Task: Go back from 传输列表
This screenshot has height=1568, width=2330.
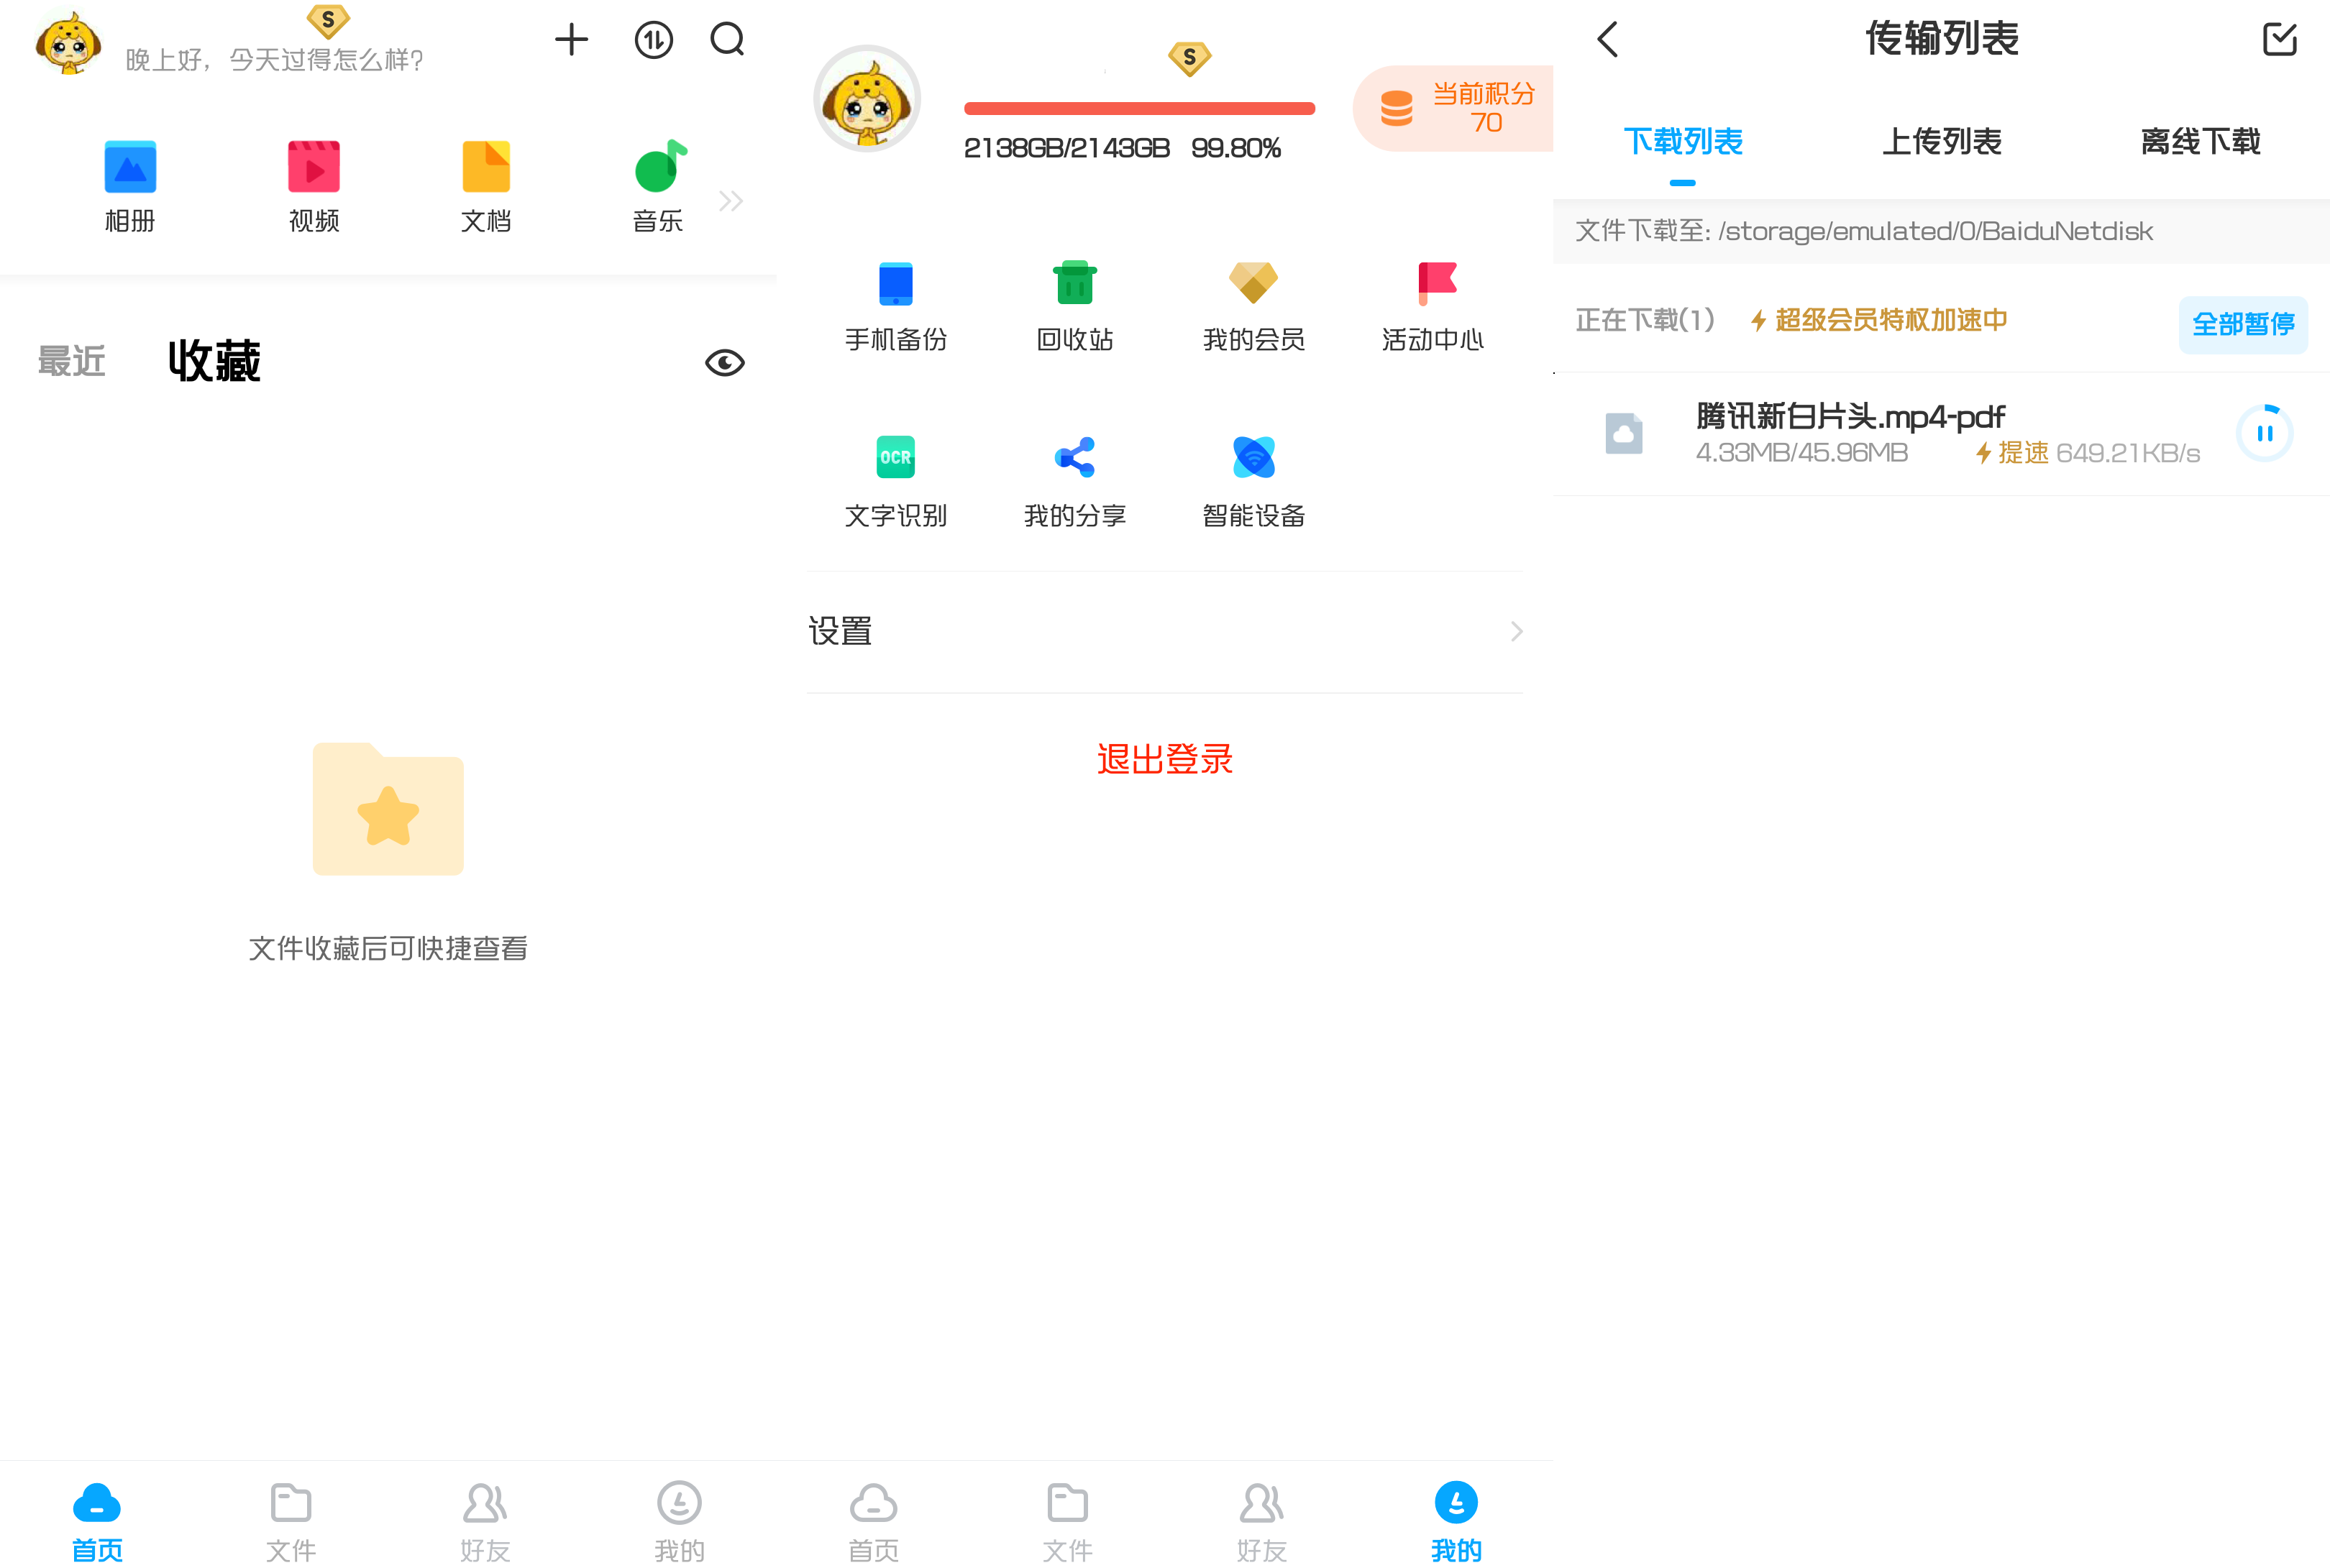Action: 1607,40
